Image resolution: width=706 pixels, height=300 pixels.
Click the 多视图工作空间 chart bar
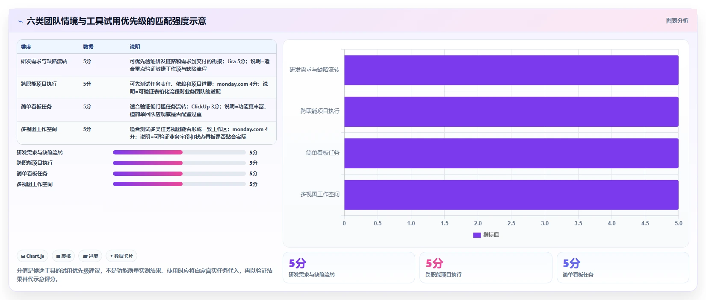click(511, 195)
